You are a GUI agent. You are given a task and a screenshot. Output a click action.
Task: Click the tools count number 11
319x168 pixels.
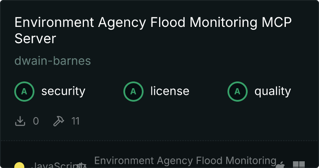[75, 121]
